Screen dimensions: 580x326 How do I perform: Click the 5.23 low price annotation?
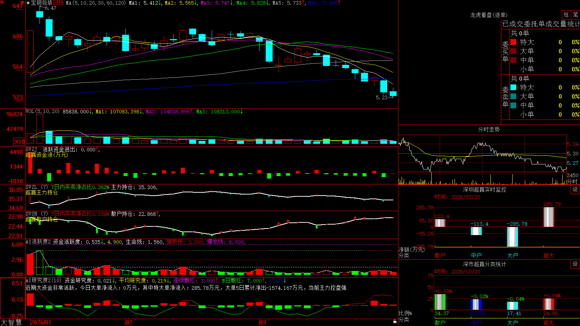click(381, 97)
